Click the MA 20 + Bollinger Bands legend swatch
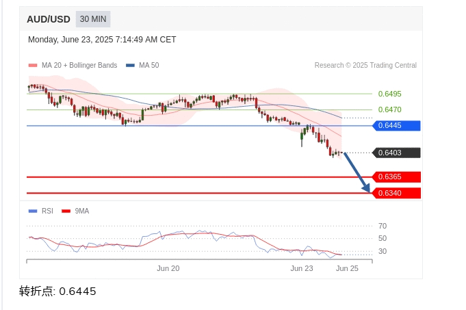 32,66
